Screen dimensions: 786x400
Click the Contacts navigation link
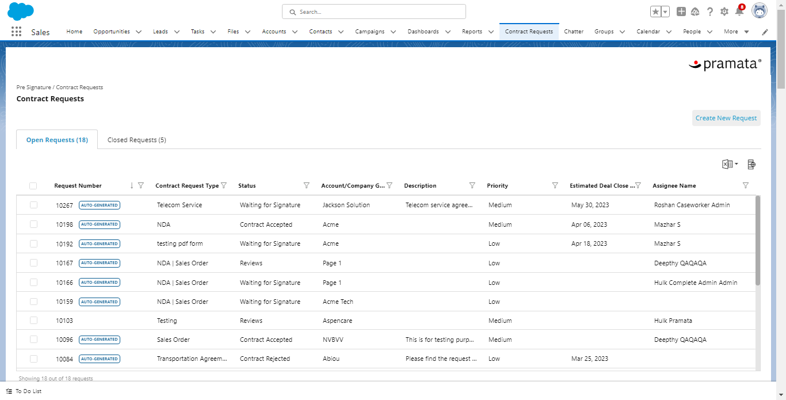(320, 32)
